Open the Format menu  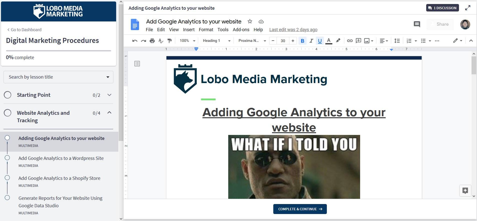click(206, 30)
